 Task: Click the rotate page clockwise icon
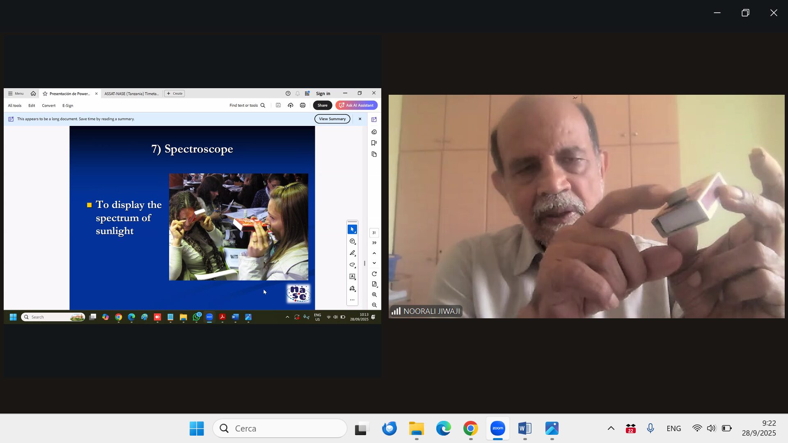point(374,274)
